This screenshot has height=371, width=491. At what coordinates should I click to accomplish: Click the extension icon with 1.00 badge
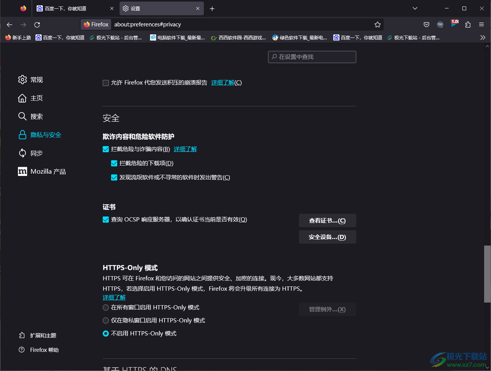click(x=454, y=24)
